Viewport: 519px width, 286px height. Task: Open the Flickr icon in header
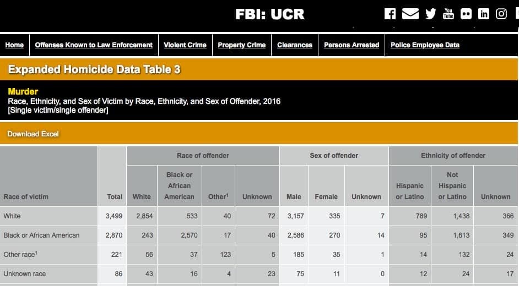point(466,14)
